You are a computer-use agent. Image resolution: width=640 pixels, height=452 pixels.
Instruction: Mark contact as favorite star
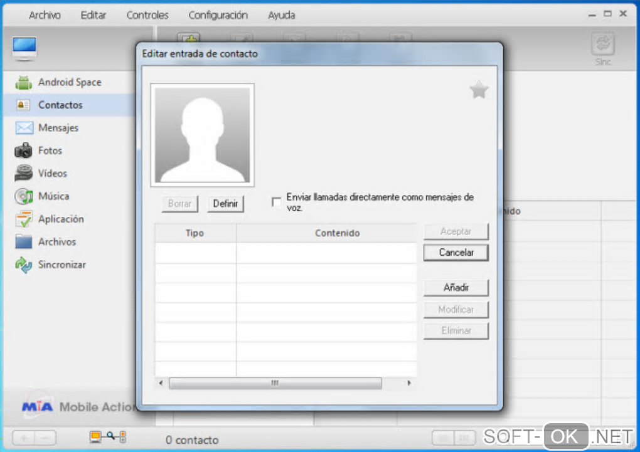[479, 90]
